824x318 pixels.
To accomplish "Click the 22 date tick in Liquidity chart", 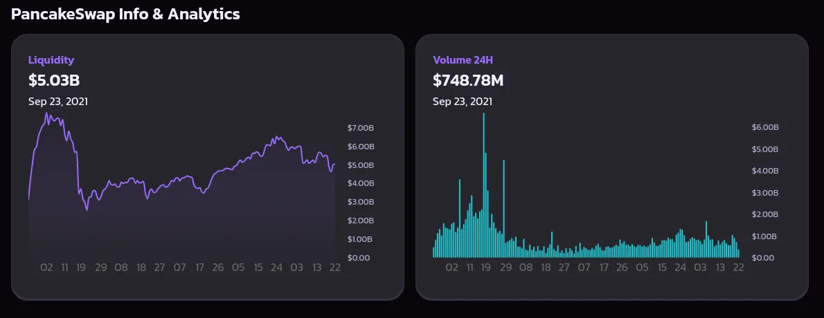I will click(334, 267).
